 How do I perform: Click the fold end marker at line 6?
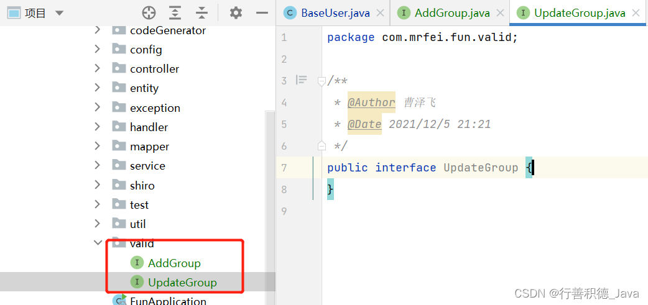pos(322,145)
